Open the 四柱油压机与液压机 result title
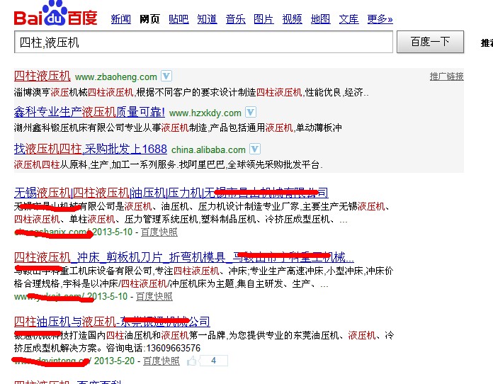 (x=112, y=322)
